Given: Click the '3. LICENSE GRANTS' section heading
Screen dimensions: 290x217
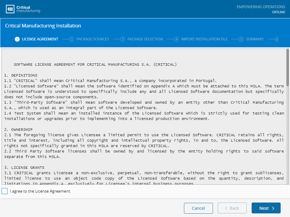Looking at the screenshot, I should pyautogui.click(x=24, y=168).
